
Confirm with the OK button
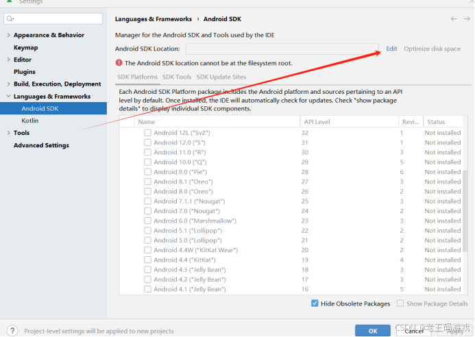click(x=373, y=331)
